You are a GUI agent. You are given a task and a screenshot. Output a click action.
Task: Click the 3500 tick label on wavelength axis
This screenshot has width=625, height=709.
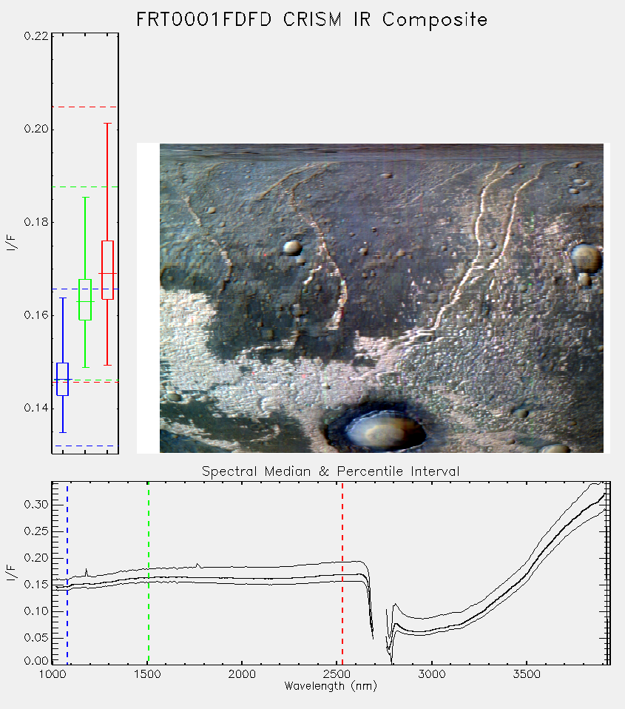point(527,674)
